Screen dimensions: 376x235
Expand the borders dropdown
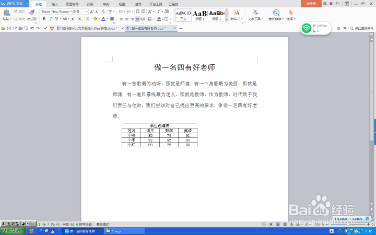pyautogui.click(x=170, y=19)
